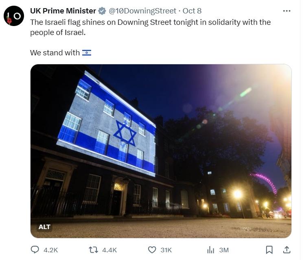The image size is (304, 260).
Task: Open the three-dot more options menu
Action: click(287, 11)
